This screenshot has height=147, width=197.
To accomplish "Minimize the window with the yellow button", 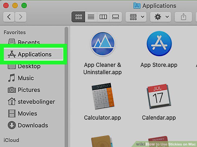I will (15, 5).
